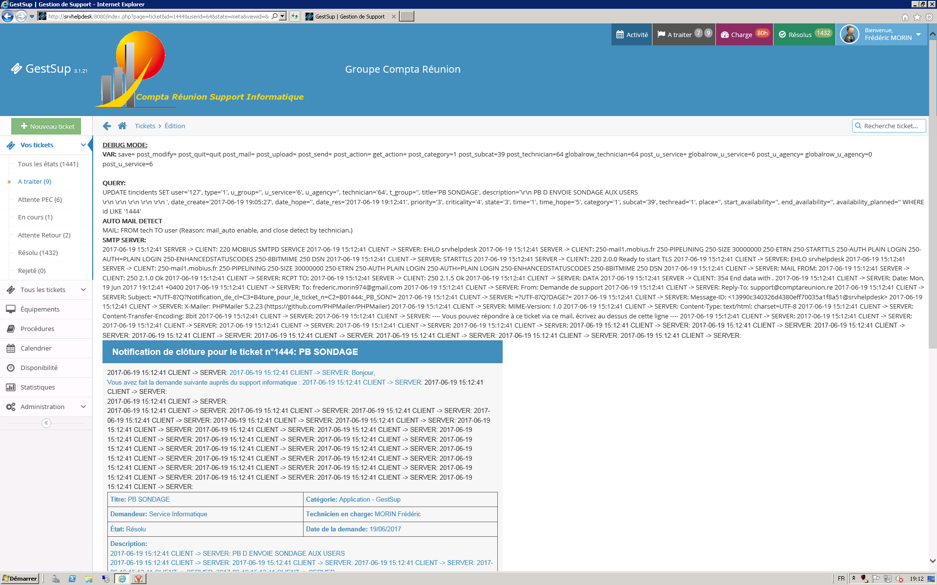This screenshot has height=585, width=937.
Task: Click the taskbar clock 19:12
Action: (x=917, y=579)
